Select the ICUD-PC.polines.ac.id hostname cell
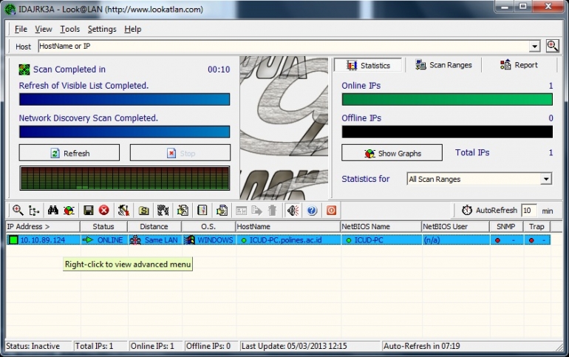 pos(288,239)
